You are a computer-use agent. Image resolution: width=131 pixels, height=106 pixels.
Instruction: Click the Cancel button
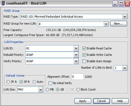coord(101,101)
